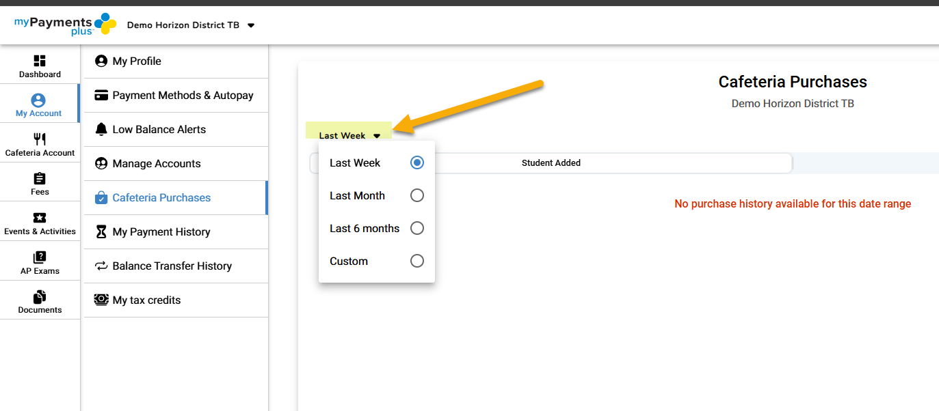This screenshot has height=411, width=939.
Task: Click the myPaymentsPlus logo
Action: click(65, 24)
